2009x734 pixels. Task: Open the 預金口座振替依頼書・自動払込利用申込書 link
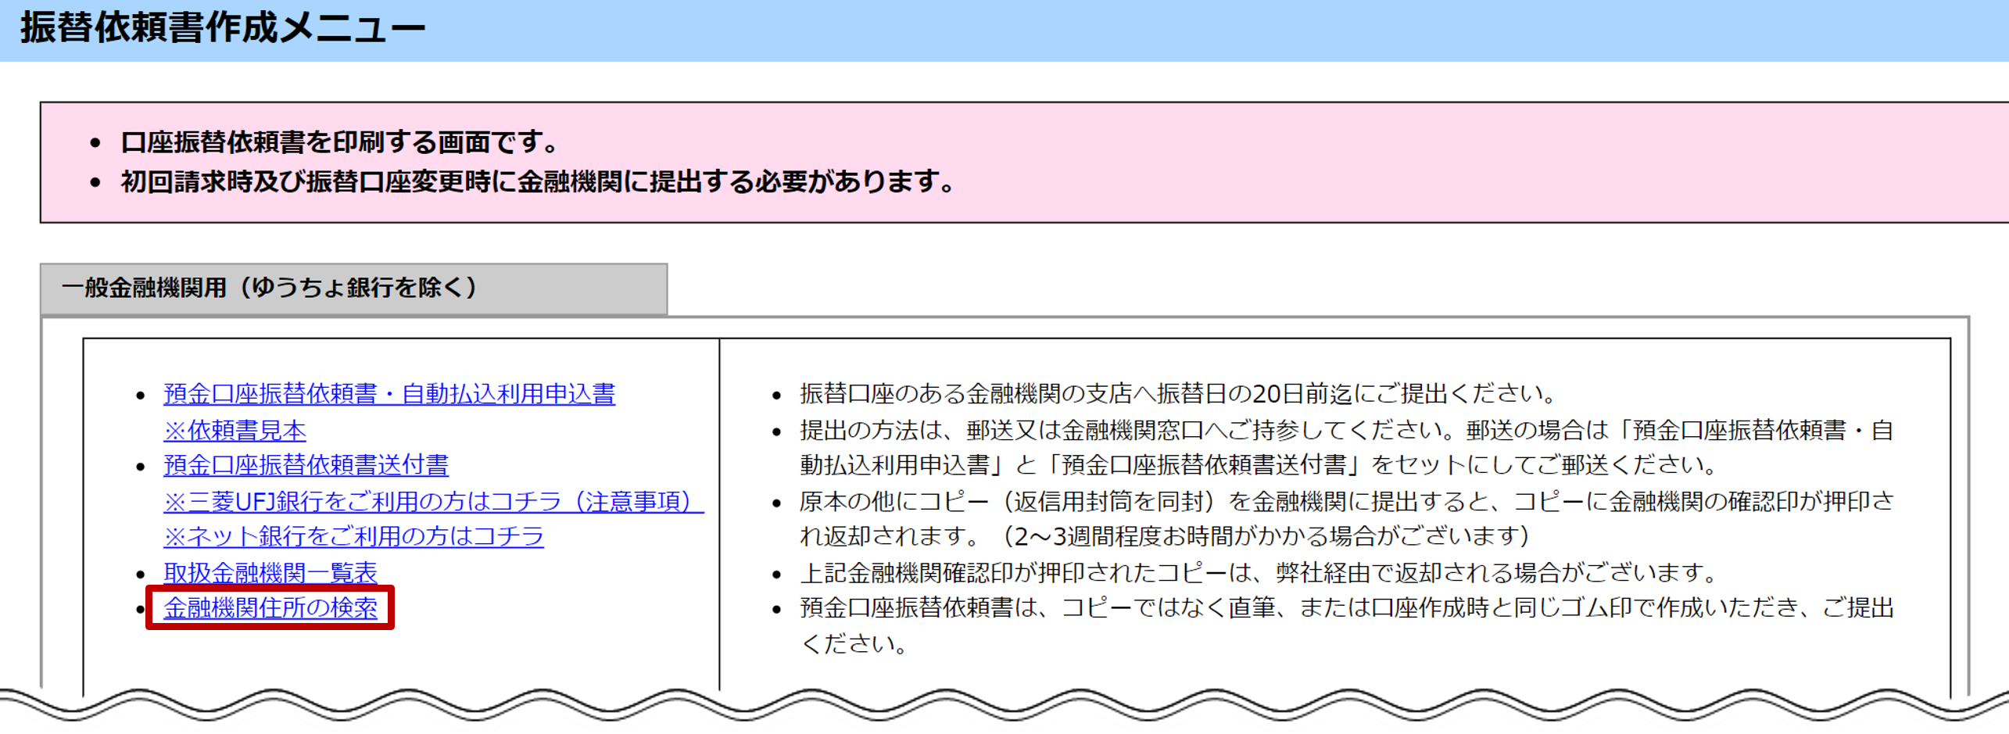pos(389,394)
